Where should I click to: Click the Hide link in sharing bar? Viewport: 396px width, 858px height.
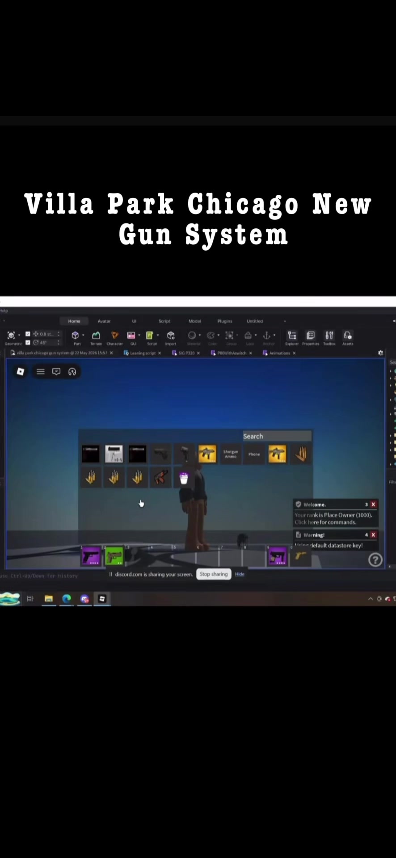click(x=240, y=574)
